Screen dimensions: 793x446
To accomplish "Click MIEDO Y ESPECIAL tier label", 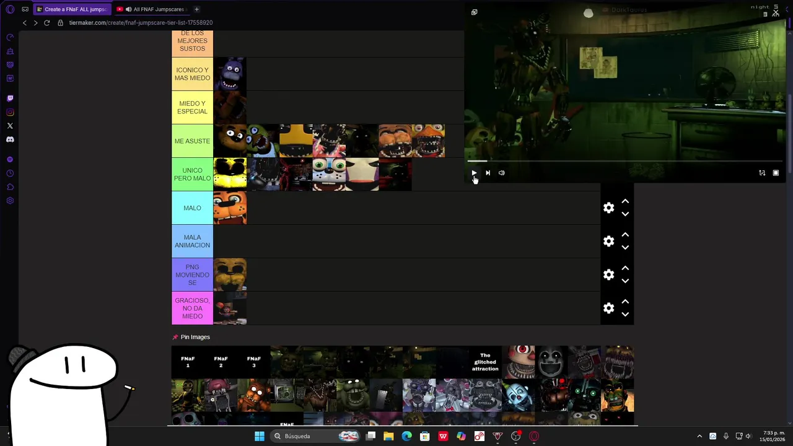I will [192, 108].
